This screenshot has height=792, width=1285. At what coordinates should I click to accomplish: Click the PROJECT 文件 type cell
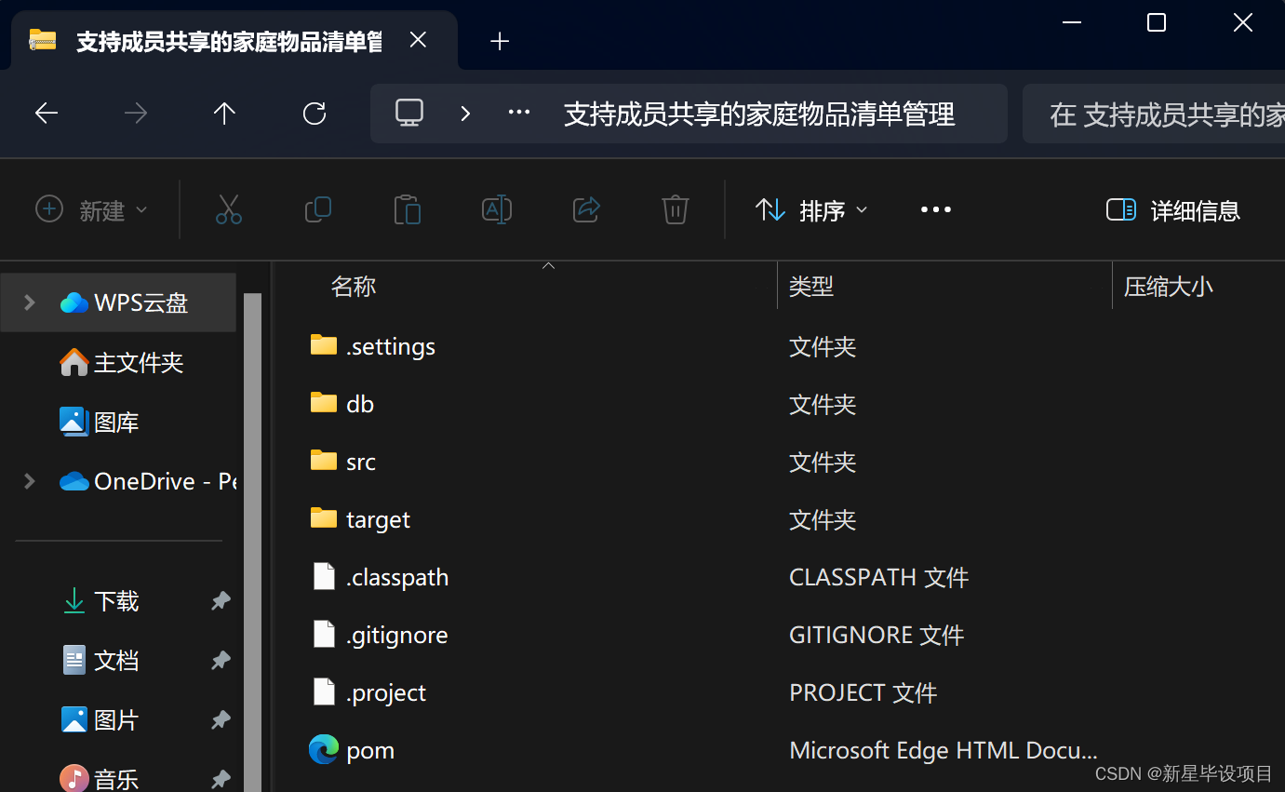[863, 692]
